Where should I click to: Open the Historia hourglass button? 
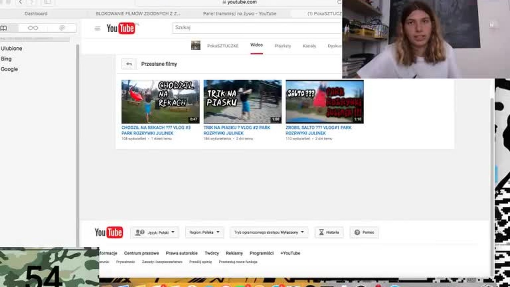(329, 232)
